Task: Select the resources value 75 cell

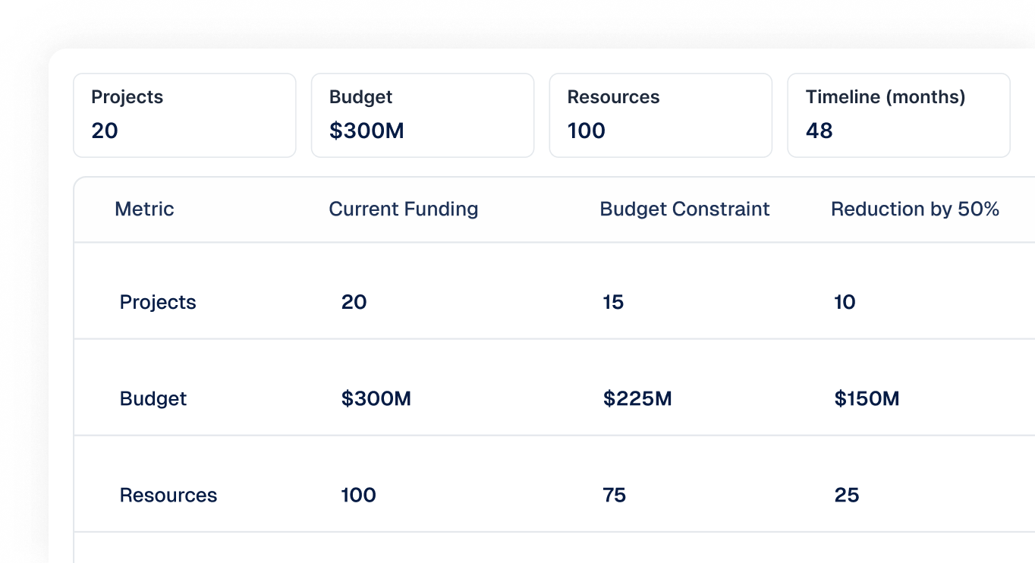Action: pos(615,495)
